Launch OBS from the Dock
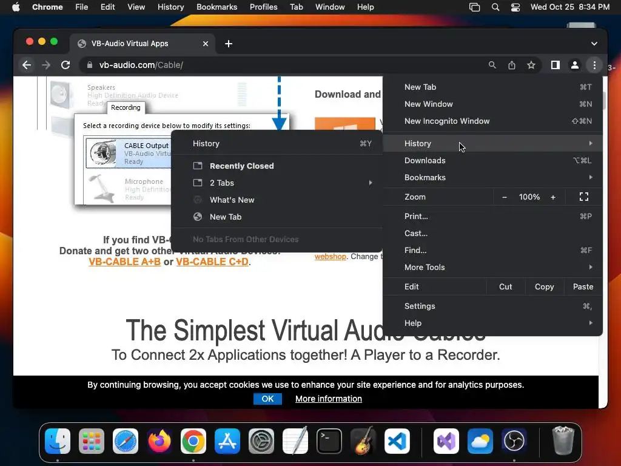 [514, 441]
